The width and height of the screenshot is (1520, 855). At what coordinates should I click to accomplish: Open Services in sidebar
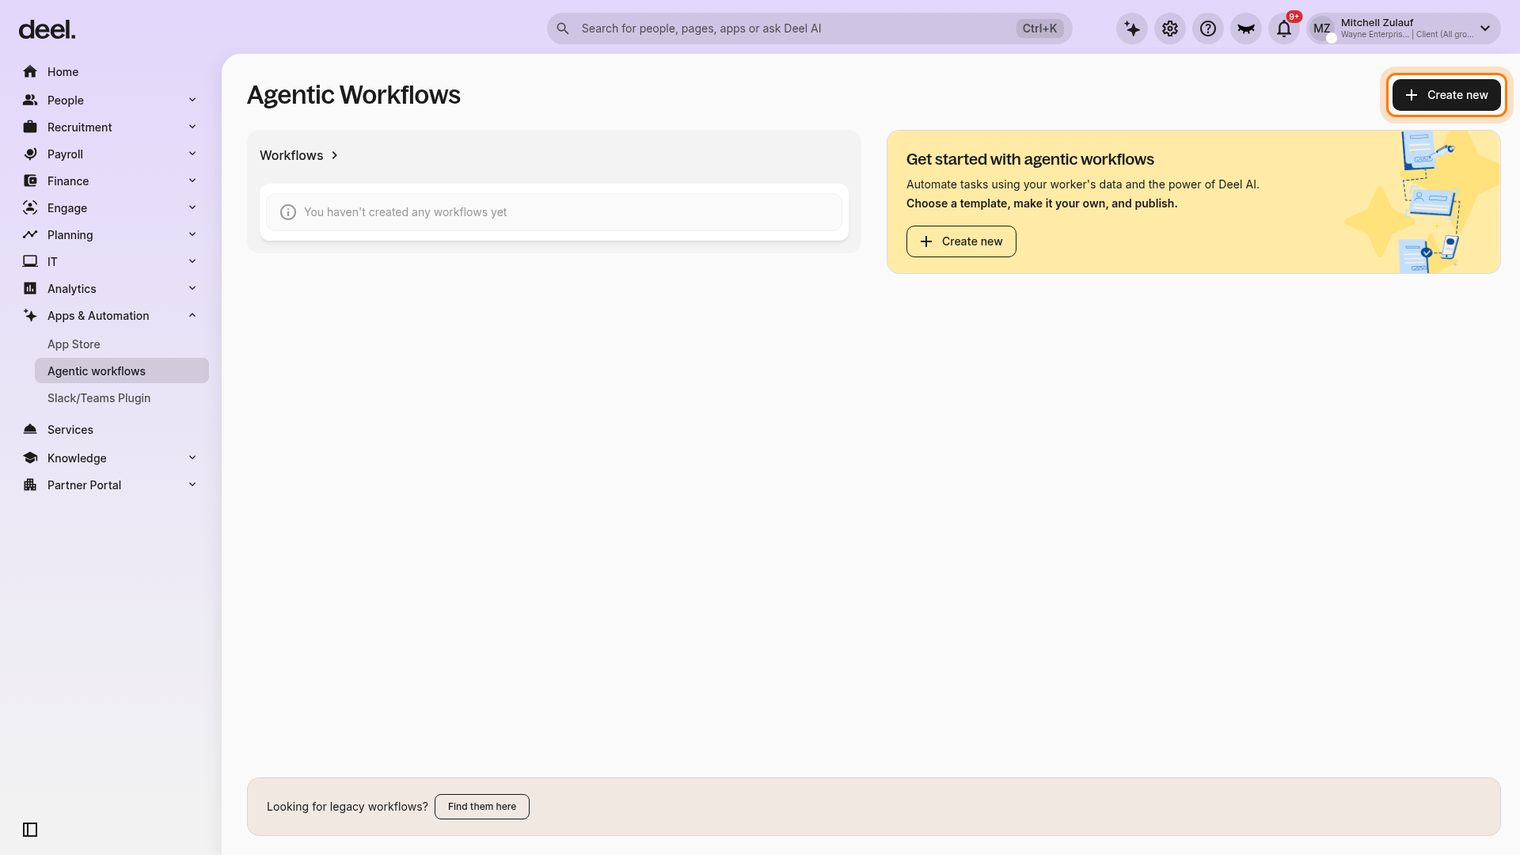pos(111,430)
